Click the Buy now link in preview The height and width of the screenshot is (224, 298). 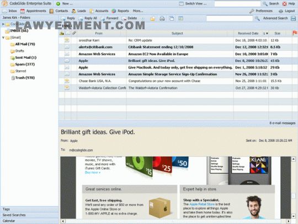(92, 173)
